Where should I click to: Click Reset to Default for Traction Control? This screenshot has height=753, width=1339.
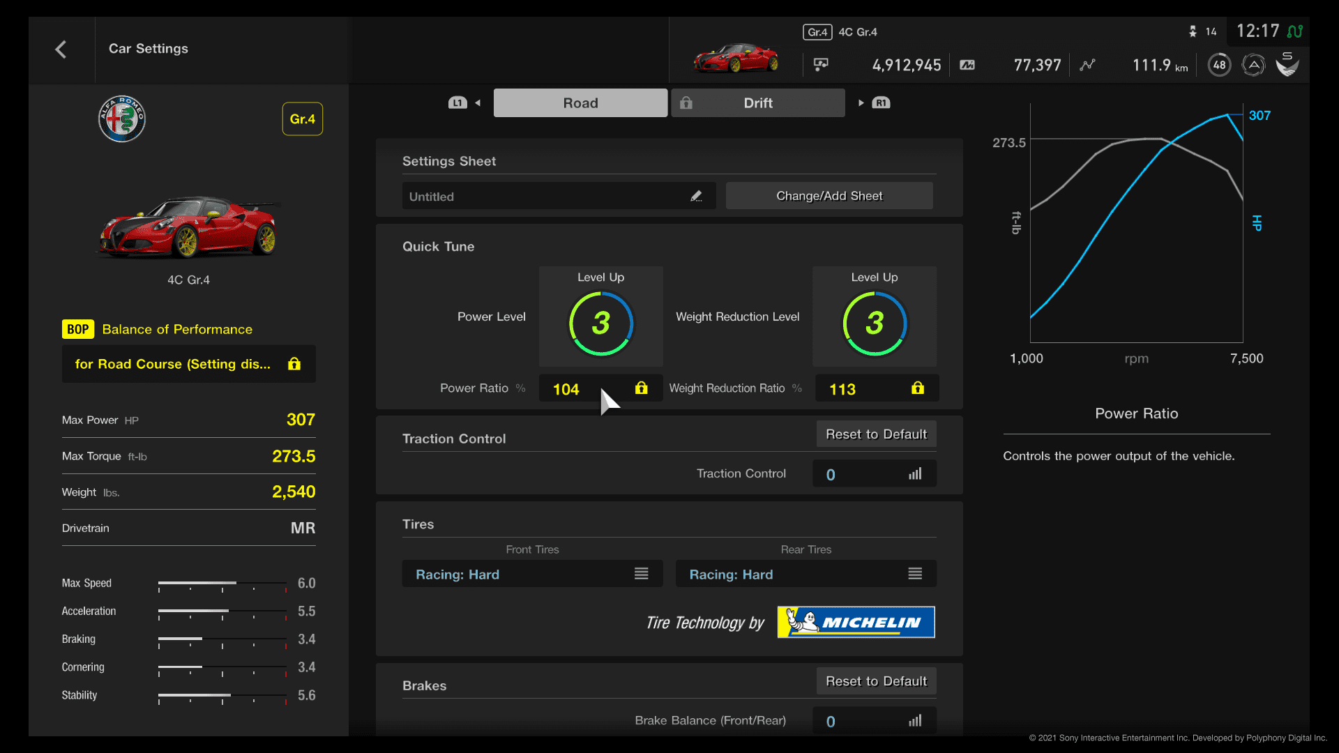coord(875,433)
